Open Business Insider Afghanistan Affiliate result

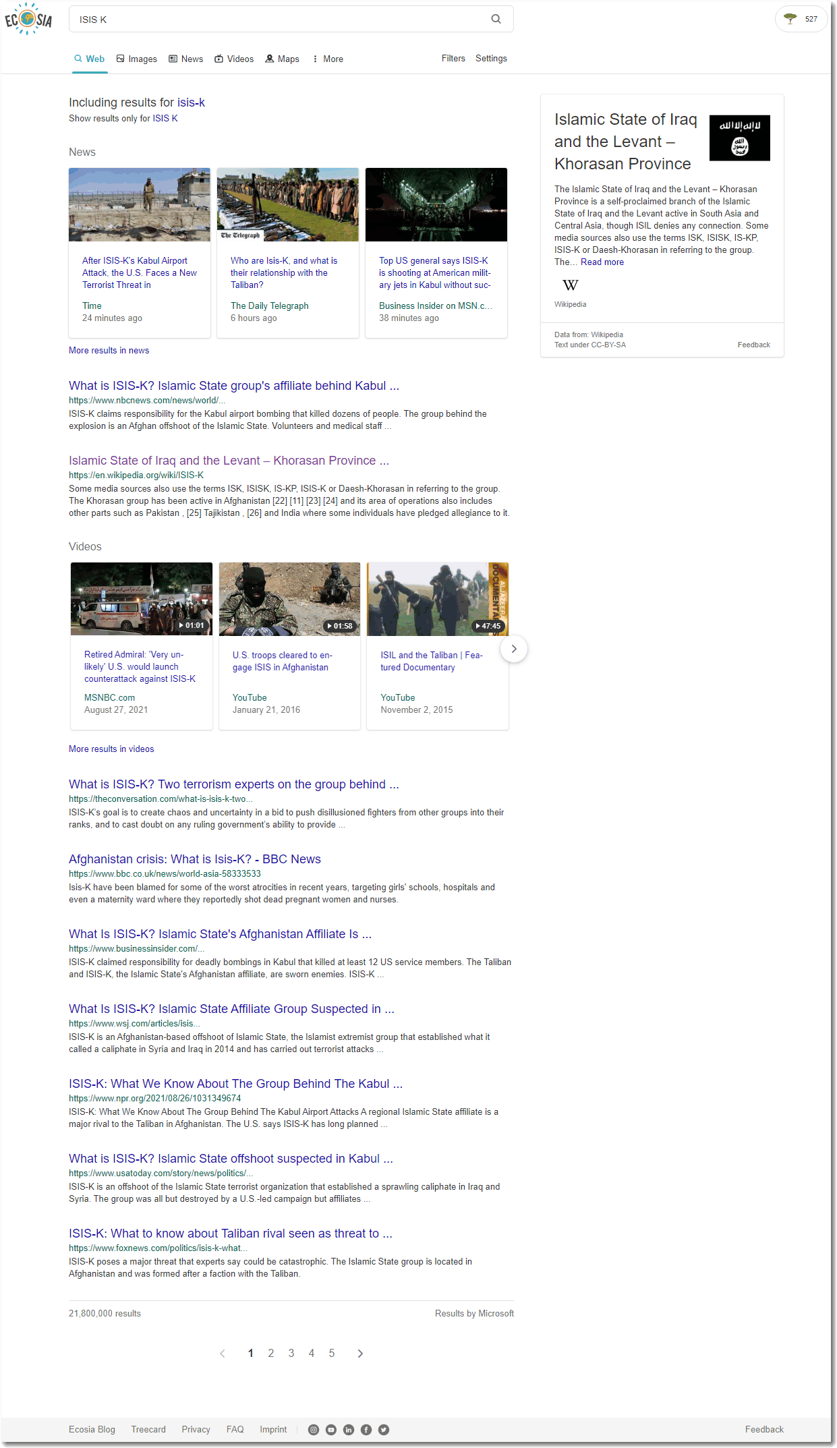(220, 934)
